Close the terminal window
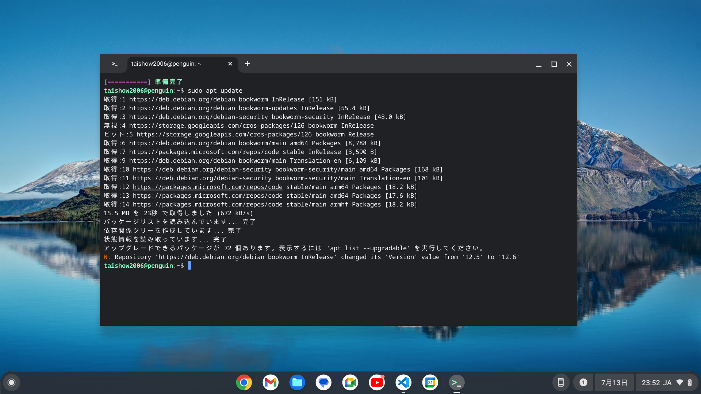Screen dimensions: 701x394 click(x=569, y=64)
